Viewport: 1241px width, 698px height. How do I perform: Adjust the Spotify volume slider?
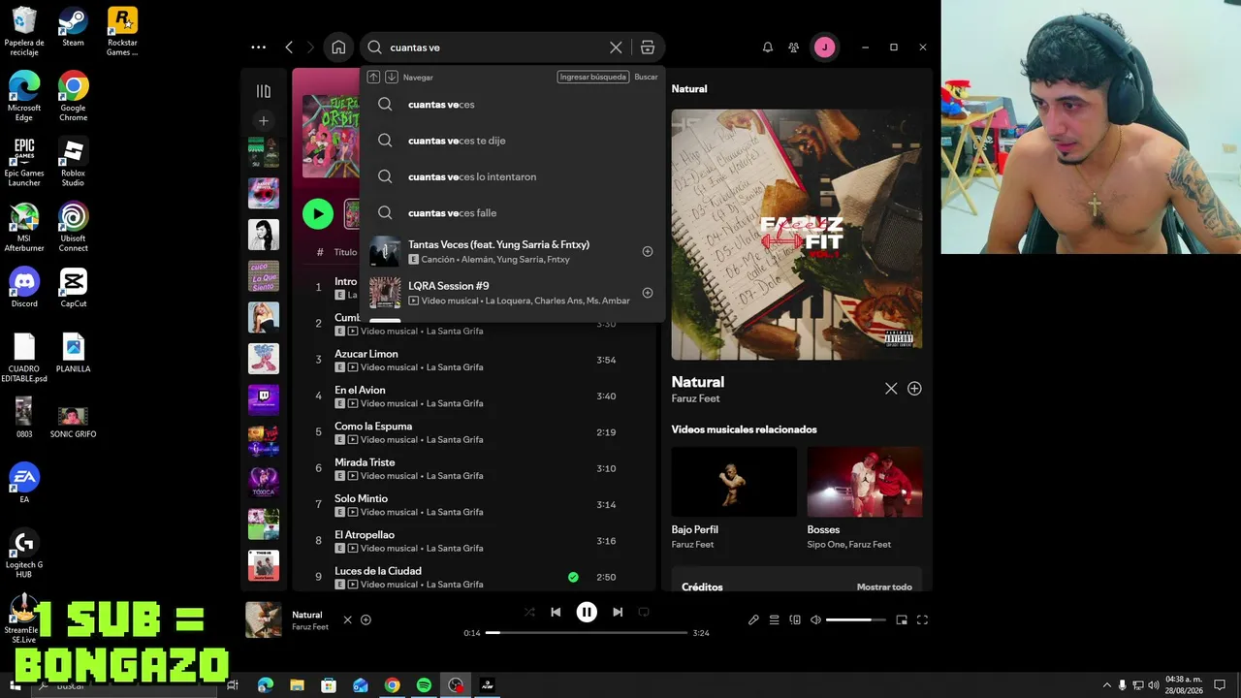(856, 619)
